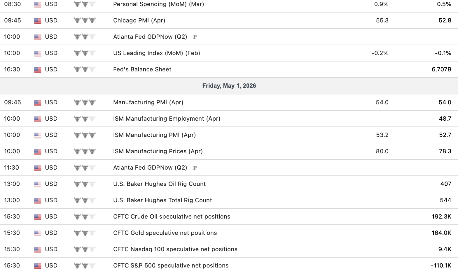Open US Leading Index (MoM) (Feb) details

click(x=156, y=53)
